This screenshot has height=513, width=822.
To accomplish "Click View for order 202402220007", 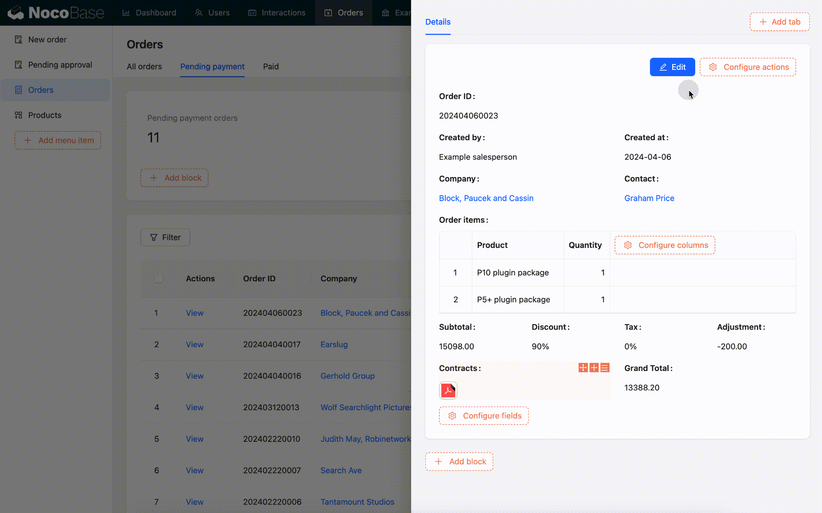I will (195, 471).
